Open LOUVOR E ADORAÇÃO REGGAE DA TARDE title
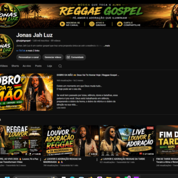Image resolution: width=178 pixels, height=178 pixels. tap(123, 159)
